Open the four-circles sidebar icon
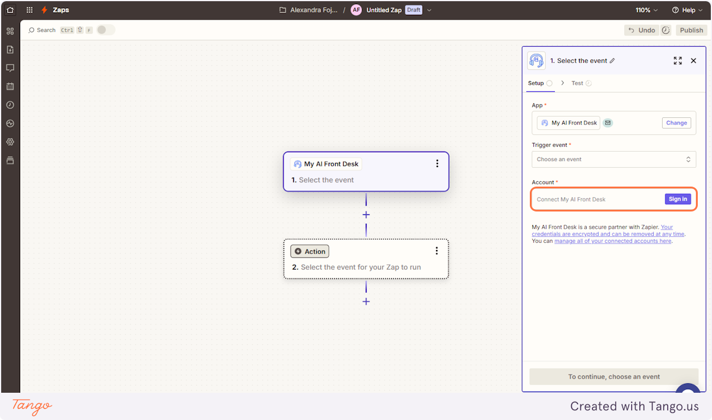The image size is (712, 420). [x=10, y=31]
